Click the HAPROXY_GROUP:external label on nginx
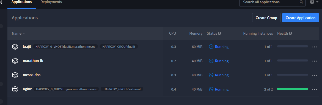This screenshot has width=322, height=105. click(x=122, y=89)
